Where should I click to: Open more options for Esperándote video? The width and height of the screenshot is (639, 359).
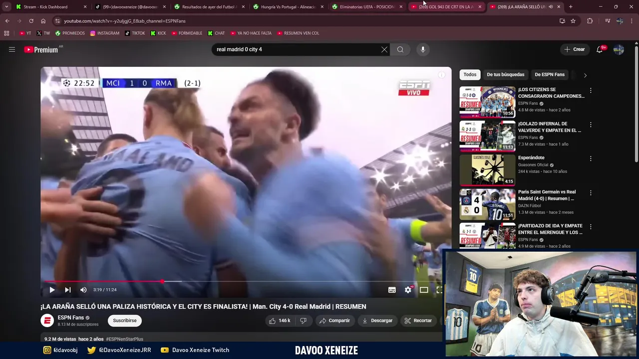591,159
